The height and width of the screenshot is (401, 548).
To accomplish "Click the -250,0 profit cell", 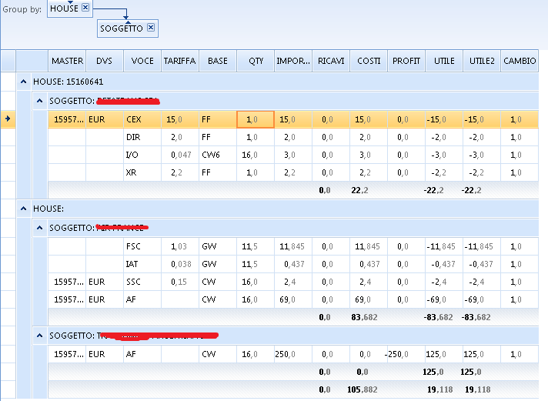I will click(406, 355).
